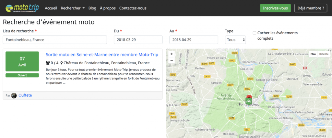Screen dimensions: 332x138
Task: Open Sortie moto en Seine-et-Marne event link
Action: (102, 55)
